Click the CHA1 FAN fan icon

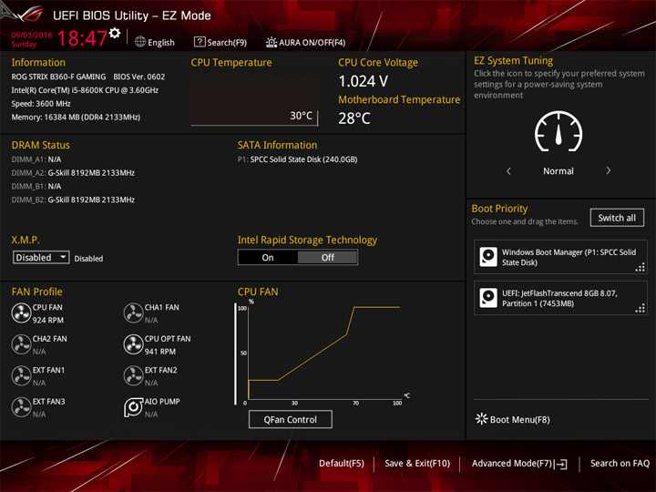pyautogui.click(x=133, y=313)
